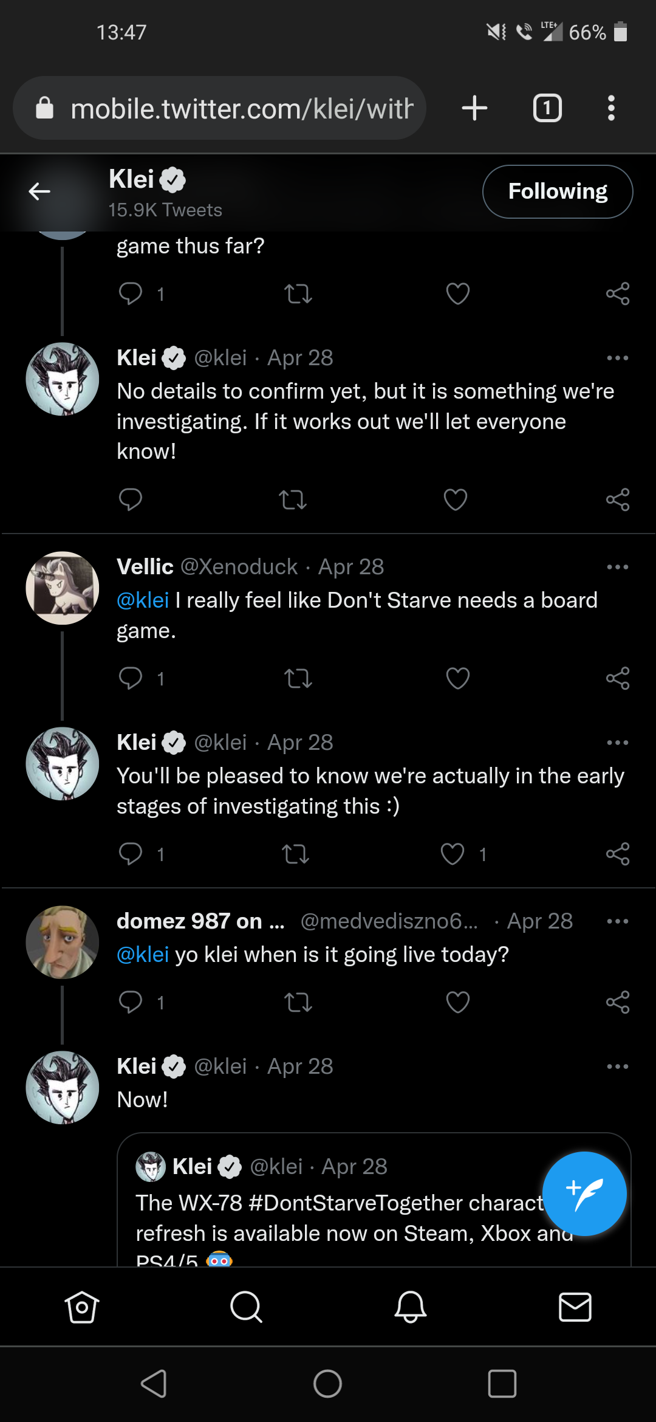
Task: Reply to domez 987's tweet
Action: (x=131, y=1002)
